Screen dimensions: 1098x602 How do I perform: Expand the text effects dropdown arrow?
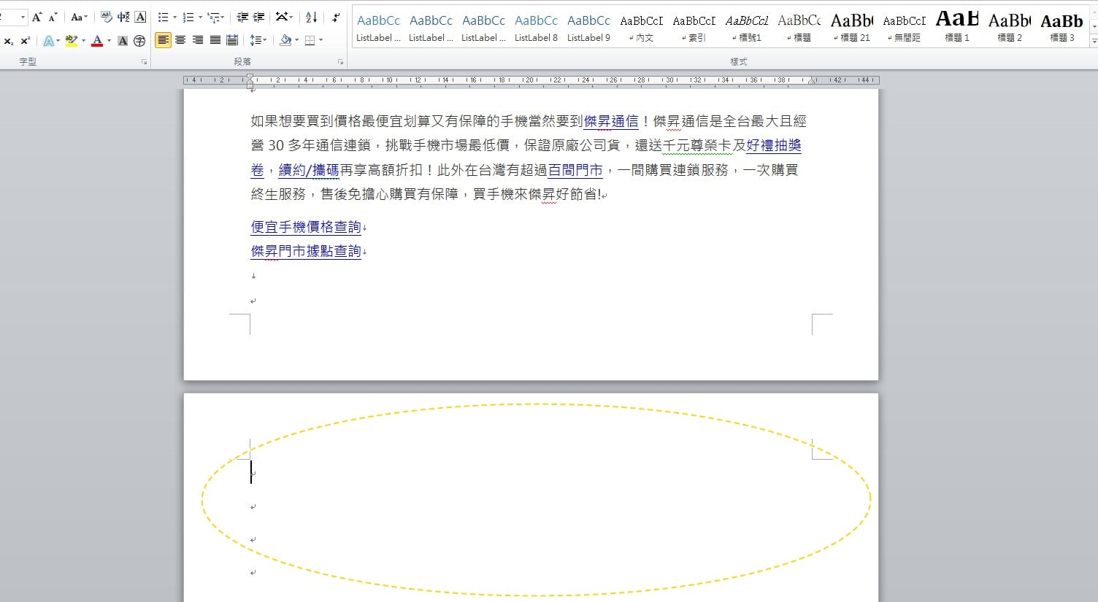58,41
